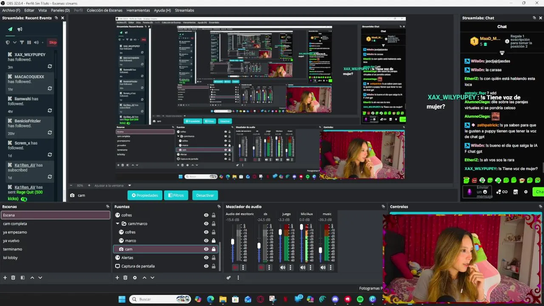Toggle lock on cam source

pyautogui.click(x=213, y=249)
